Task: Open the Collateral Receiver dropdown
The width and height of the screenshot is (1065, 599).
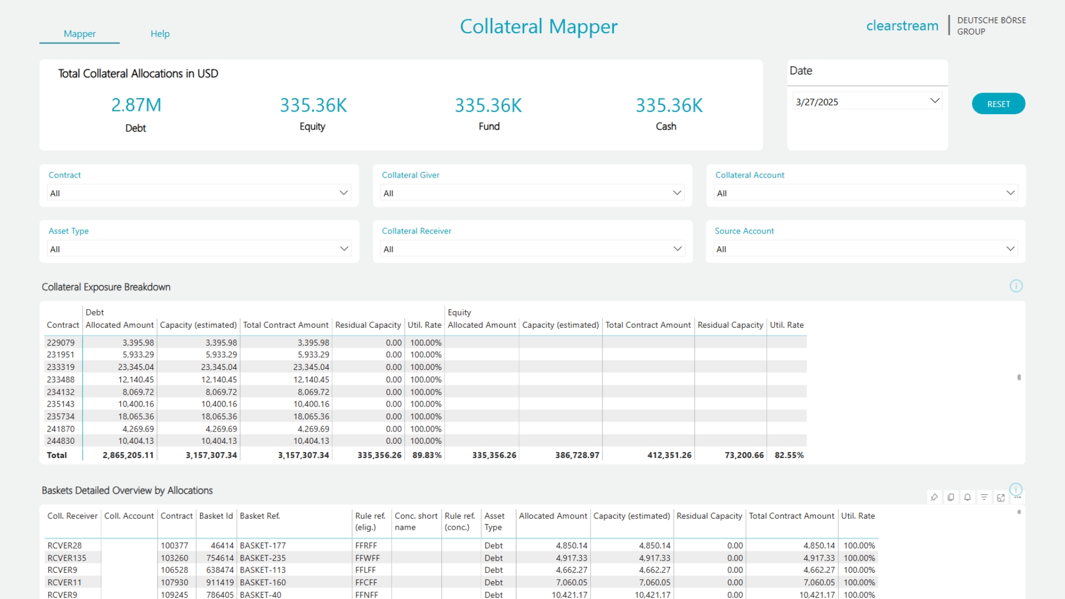Action: coord(677,249)
